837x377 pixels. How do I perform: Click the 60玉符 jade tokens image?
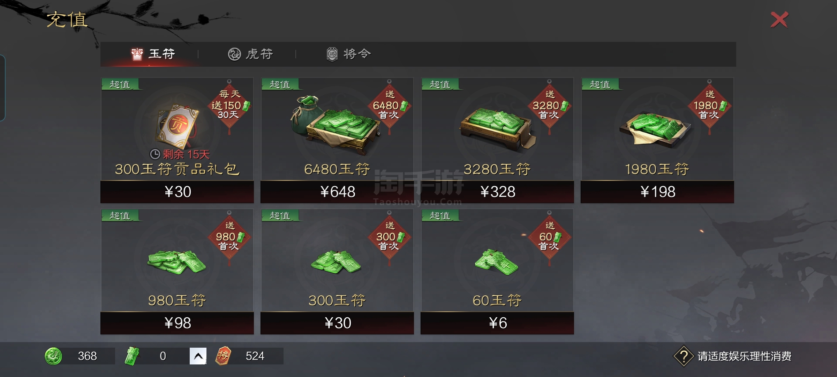pyautogui.click(x=497, y=262)
